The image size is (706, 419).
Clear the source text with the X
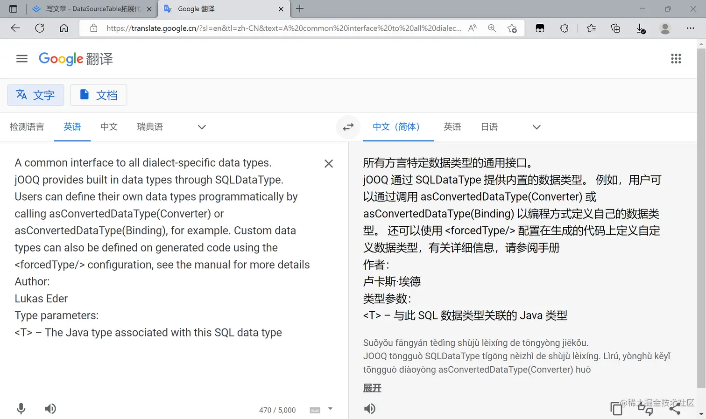(329, 163)
